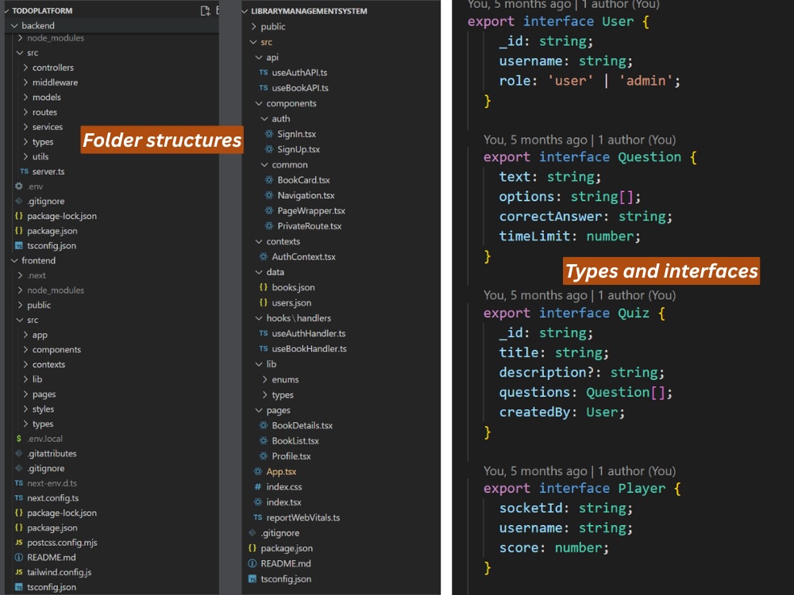
Task: Expand the middleware folder
Action: [x=25, y=82]
